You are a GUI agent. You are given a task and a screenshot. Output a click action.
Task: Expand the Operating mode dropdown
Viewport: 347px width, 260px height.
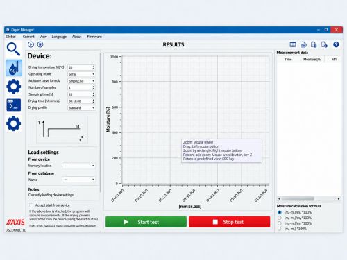click(81, 74)
